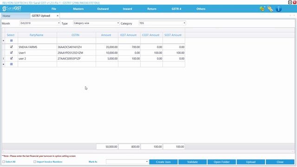Open the Masters menu
This screenshot has width=297, height=167.
[x=78, y=9]
